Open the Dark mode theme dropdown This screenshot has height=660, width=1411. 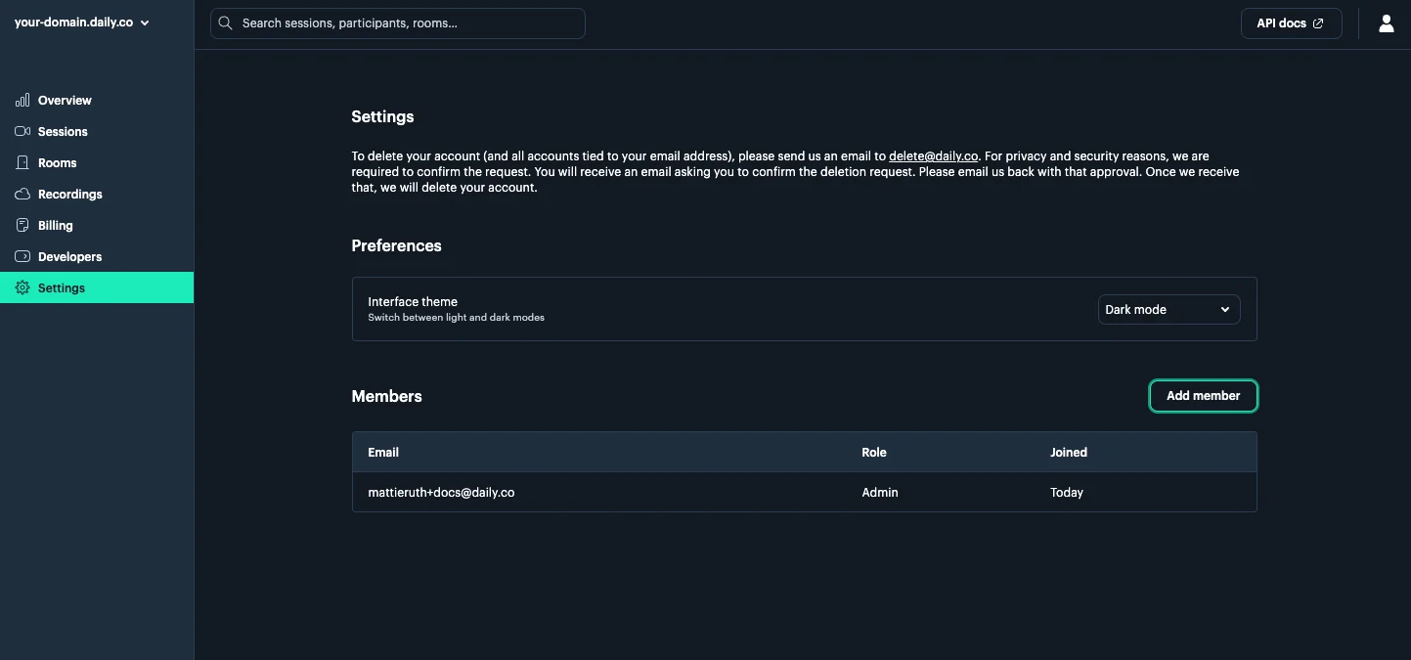pos(1168,309)
